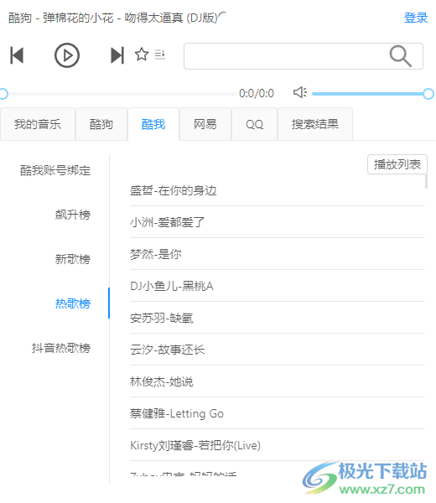Viewport: 436px width, 503px height.
Task: Play song 林俊杰-她说
Action: click(x=278, y=381)
